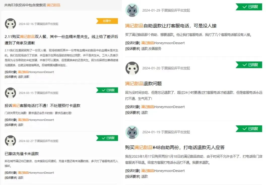266x185 pixels.
Task: Click the description starting 2.11我们在美团团购
Action: (61, 58)
